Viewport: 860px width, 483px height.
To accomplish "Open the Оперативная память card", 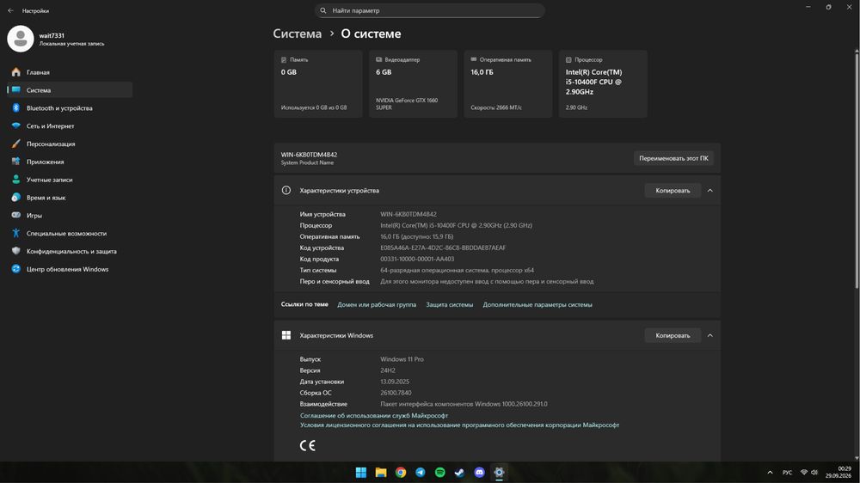I will (x=508, y=84).
